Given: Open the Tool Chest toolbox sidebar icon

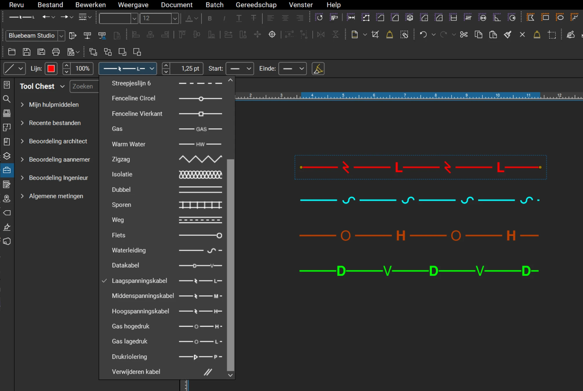Looking at the screenshot, I should click(7, 170).
